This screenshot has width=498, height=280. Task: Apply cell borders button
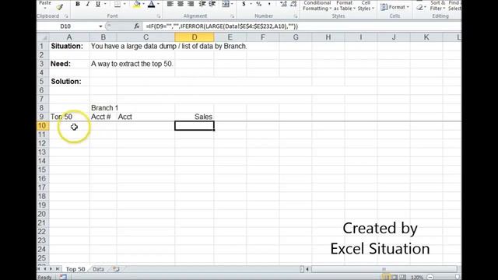tap(117, 4)
